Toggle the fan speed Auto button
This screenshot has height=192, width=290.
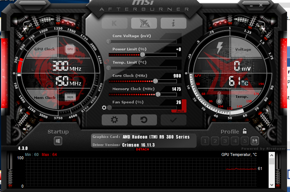[x=180, y=111]
